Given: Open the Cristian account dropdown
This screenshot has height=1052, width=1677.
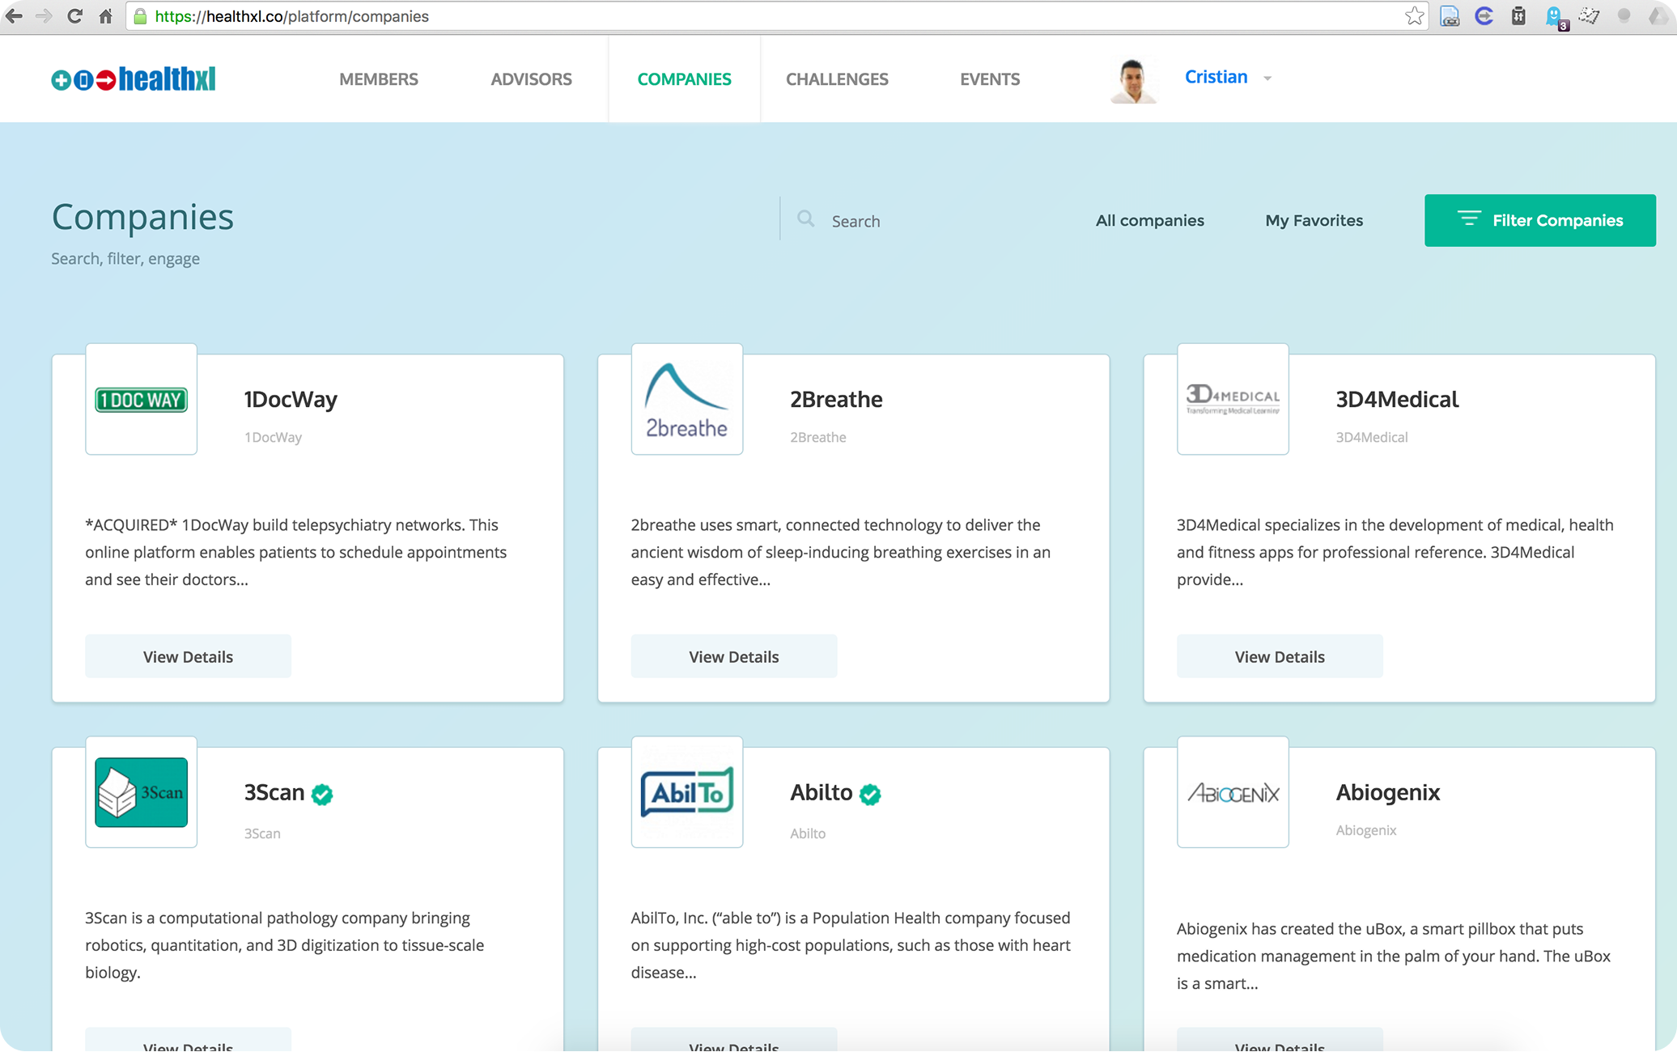Looking at the screenshot, I should tap(1227, 77).
